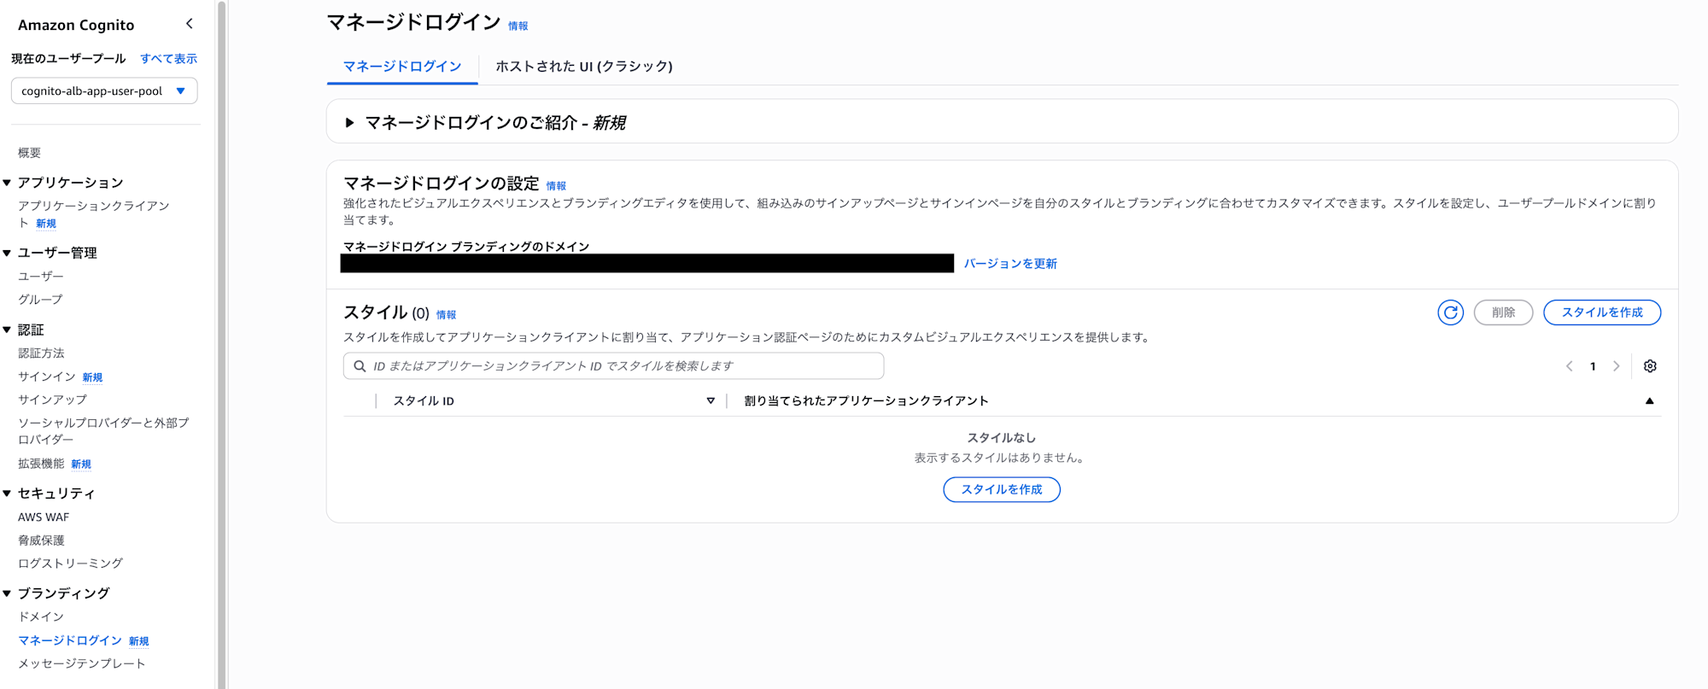The width and height of the screenshot is (1708, 689).
Task: Collapse the ブランディング navigation section
Action: point(7,593)
